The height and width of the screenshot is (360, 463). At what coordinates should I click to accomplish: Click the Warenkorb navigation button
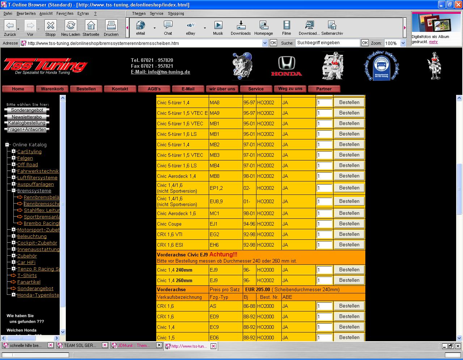52,89
